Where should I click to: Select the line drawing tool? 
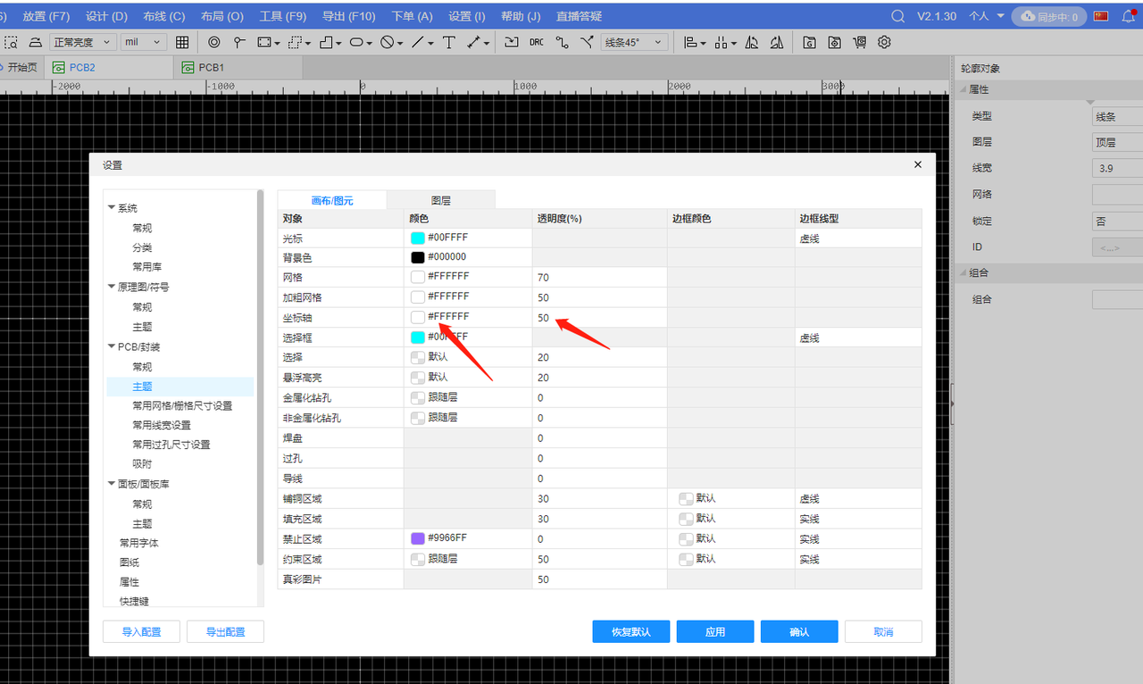tap(418, 42)
